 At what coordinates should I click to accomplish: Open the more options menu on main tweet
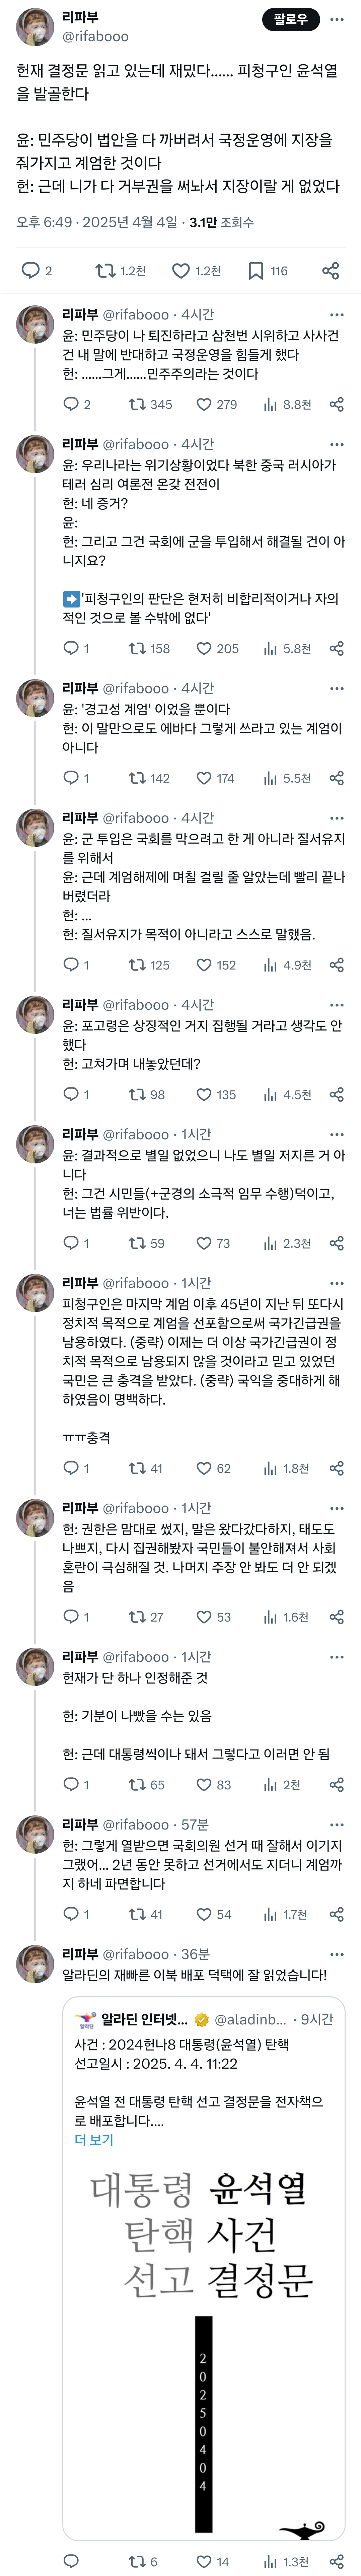pos(337,19)
